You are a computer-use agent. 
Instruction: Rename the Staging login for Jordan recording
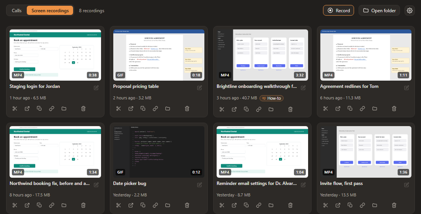pyautogui.click(x=96, y=88)
